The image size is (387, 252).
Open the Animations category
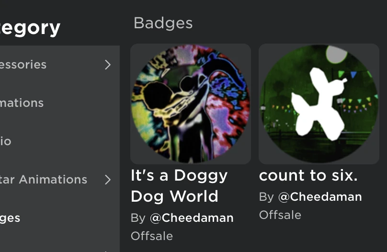click(x=22, y=103)
